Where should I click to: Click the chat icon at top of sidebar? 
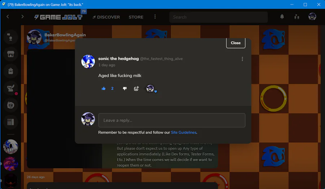pos(10,37)
